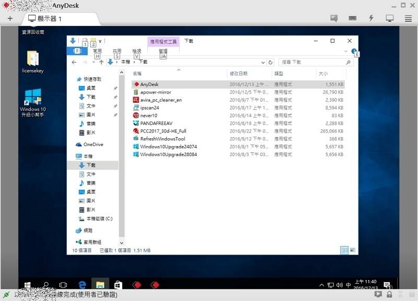Select the AnyDesk file in the list
418x301 pixels.
[238, 85]
